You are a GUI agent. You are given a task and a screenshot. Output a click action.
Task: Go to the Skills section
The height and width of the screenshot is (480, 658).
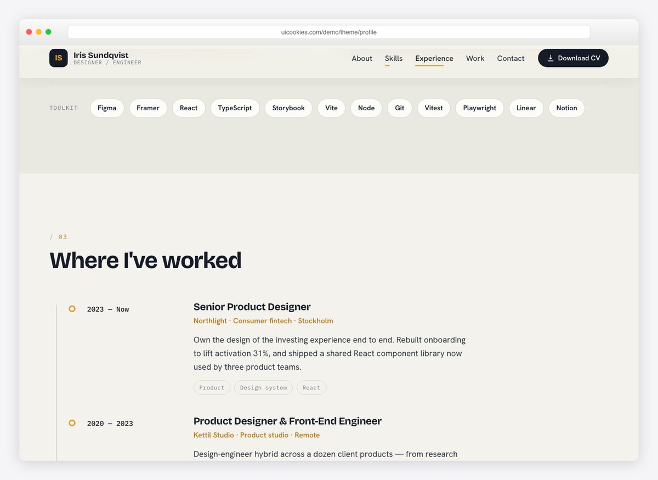[394, 58]
